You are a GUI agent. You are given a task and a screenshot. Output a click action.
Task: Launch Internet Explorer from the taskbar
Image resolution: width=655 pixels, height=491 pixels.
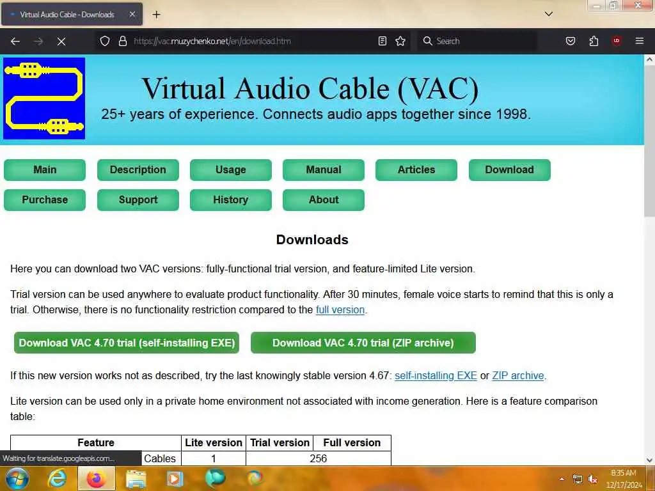(57, 478)
